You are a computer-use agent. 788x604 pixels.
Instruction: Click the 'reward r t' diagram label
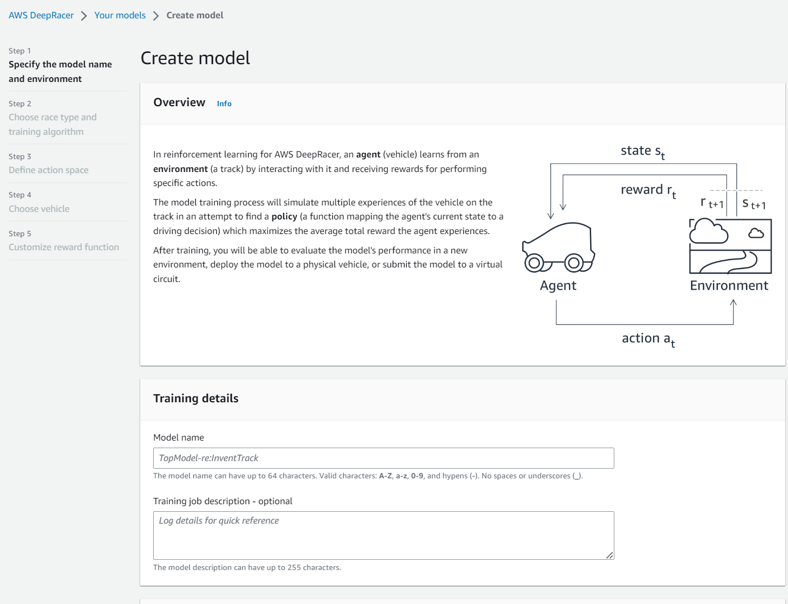tap(648, 191)
